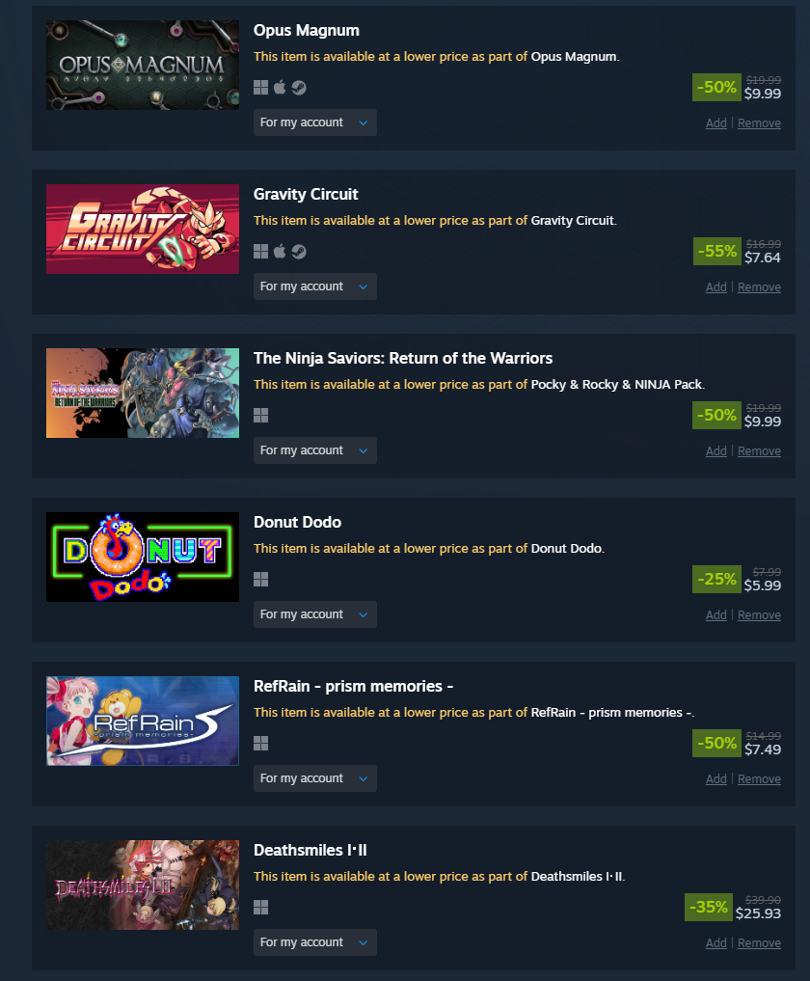Viewport: 810px width, 981px height.
Task: Click the Windows platform icon under Opus Magnum
Action: pos(260,88)
